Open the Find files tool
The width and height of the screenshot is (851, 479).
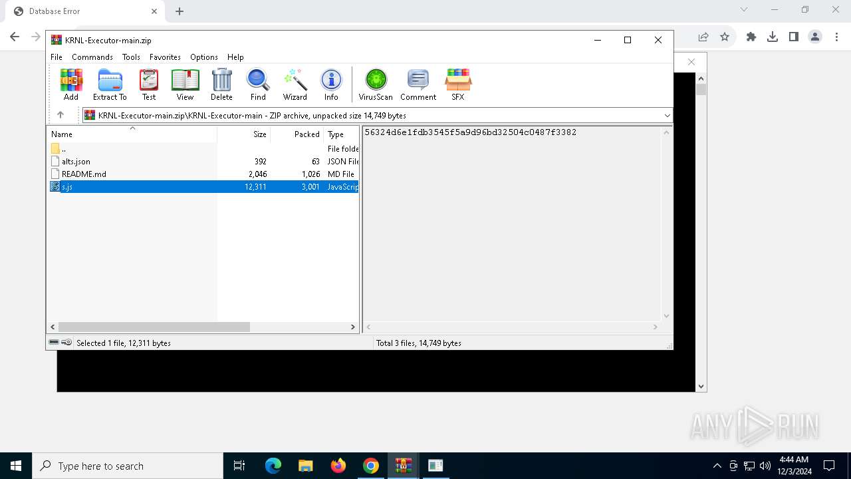click(258, 84)
